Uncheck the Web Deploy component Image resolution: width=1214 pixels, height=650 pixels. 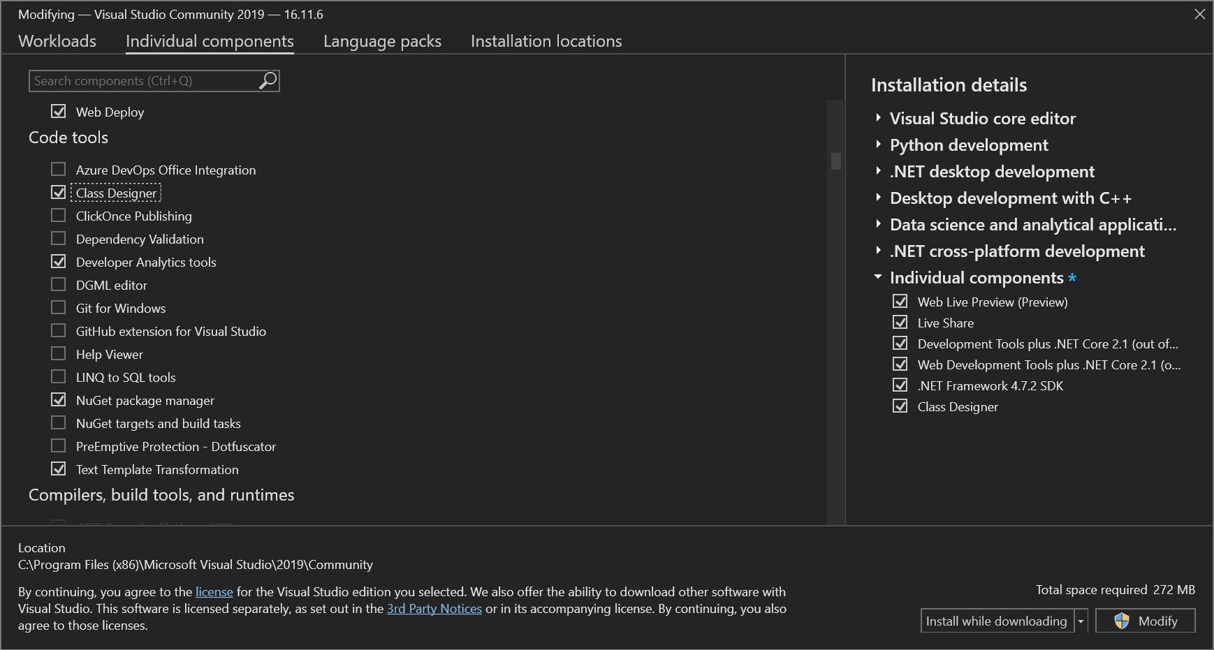(59, 111)
